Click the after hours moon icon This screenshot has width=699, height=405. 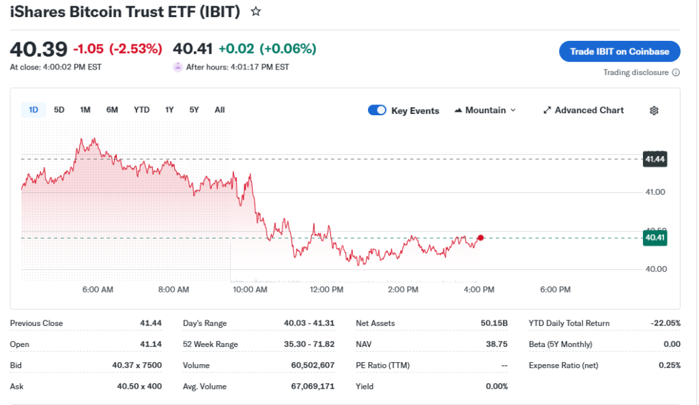tap(178, 67)
